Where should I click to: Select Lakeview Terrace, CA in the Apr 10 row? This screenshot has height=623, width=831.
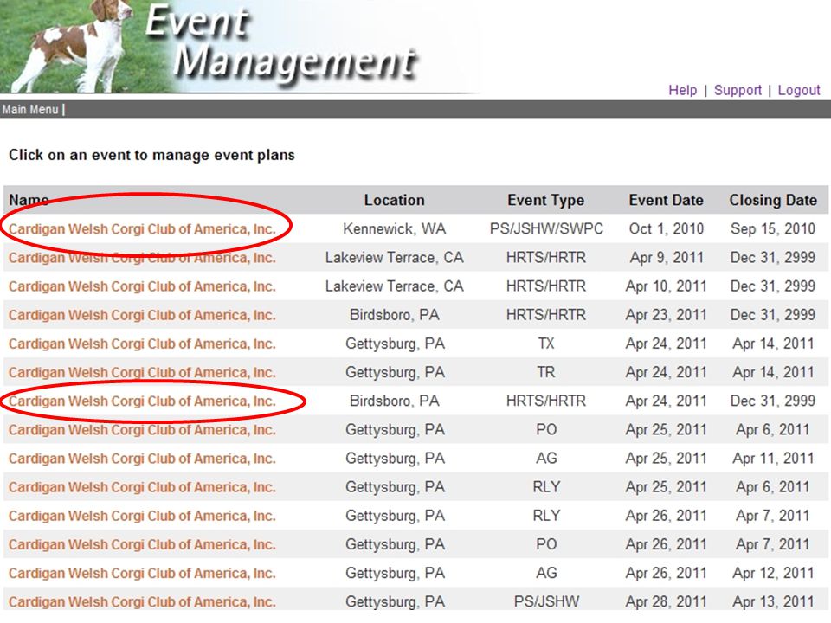395,286
